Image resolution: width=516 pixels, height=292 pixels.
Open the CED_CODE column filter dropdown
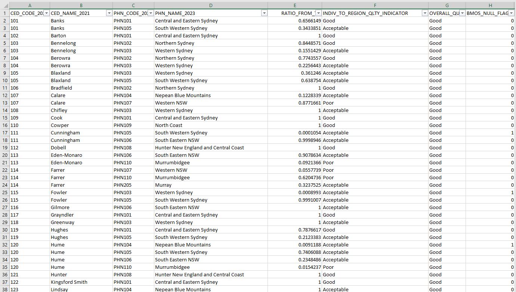[46, 13]
